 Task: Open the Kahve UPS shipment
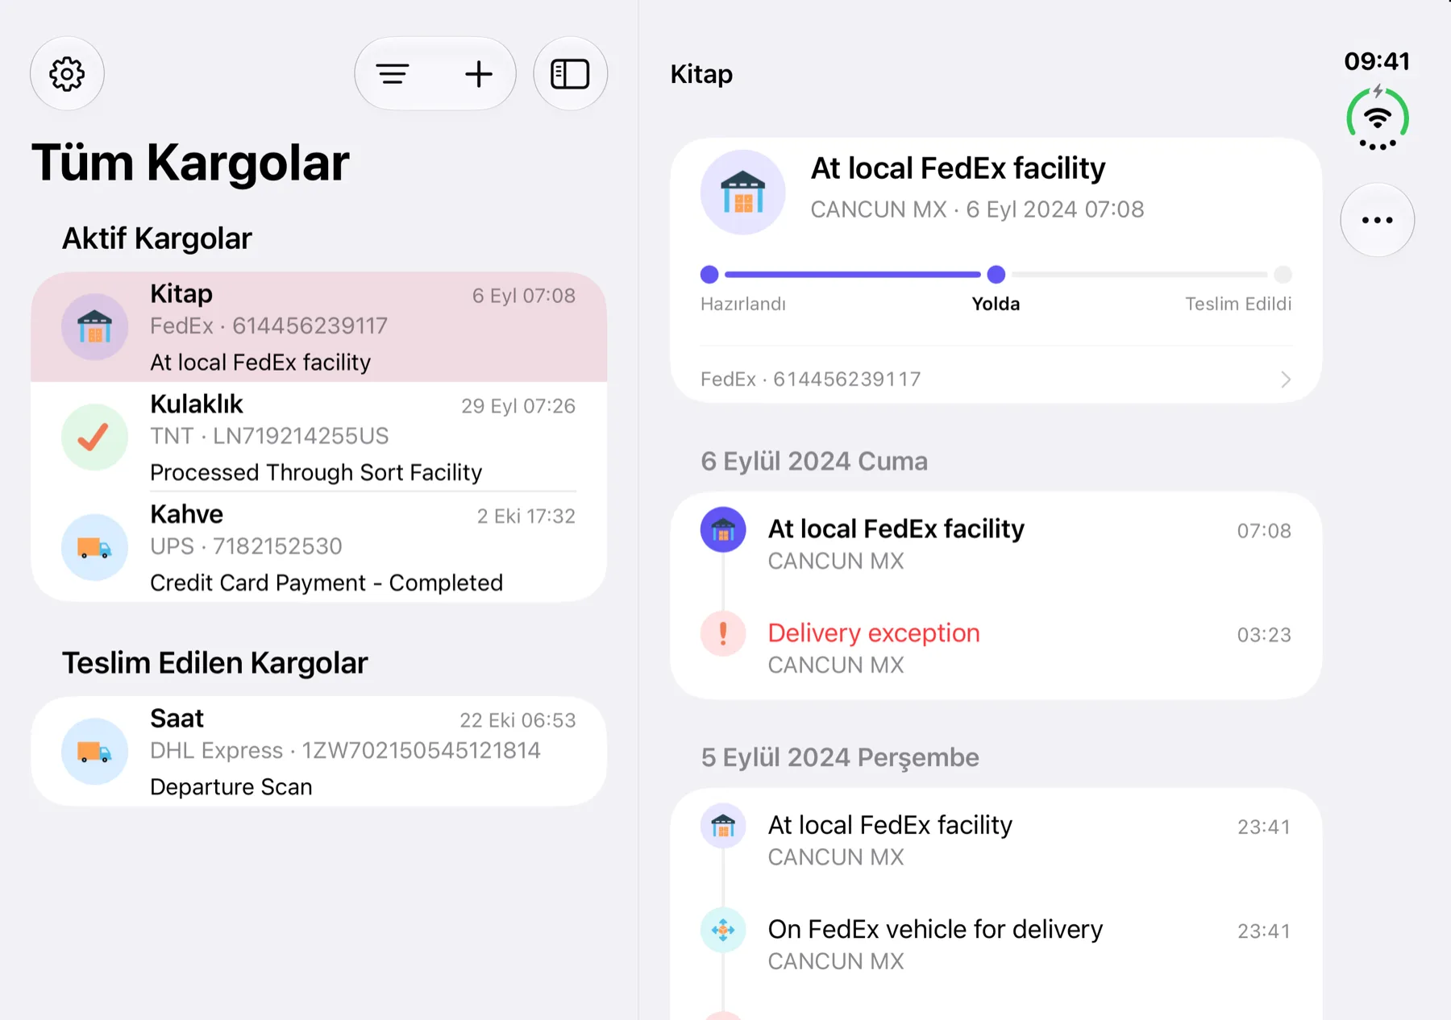(x=319, y=547)
